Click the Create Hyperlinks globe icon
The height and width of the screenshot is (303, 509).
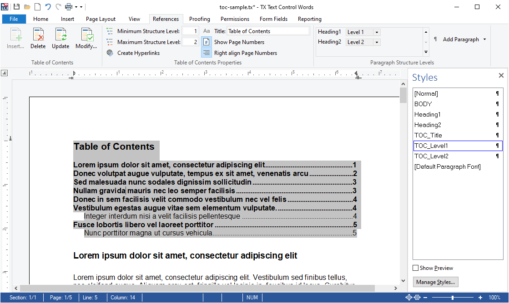pyautogui.click(x=109, y=53)
